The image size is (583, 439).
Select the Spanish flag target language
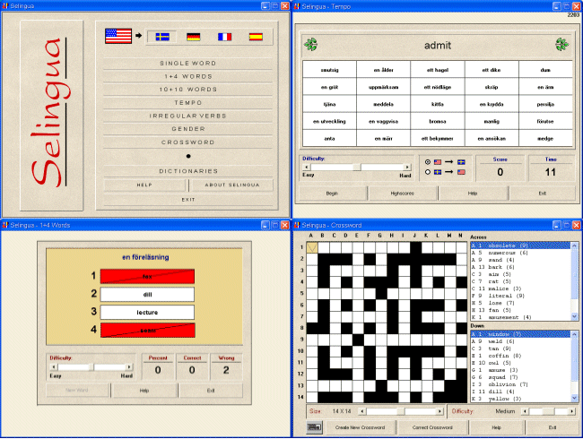click(x=256, y=37)
